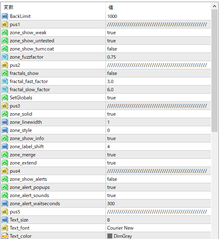Click the boolean icon beside zone_alert_popups

5,187
